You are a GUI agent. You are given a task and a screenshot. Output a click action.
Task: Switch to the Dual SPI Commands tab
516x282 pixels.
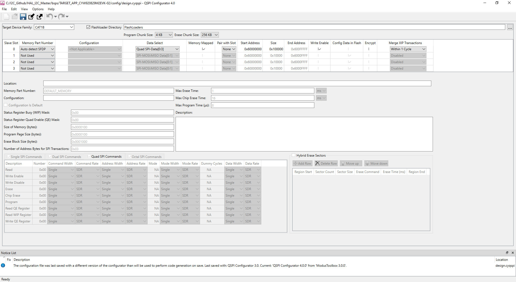click(65, 157)
